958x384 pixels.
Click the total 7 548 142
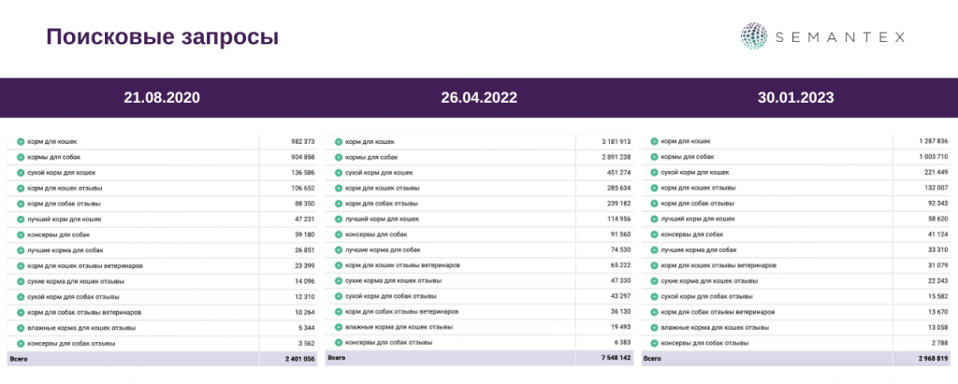pos(617,358)
